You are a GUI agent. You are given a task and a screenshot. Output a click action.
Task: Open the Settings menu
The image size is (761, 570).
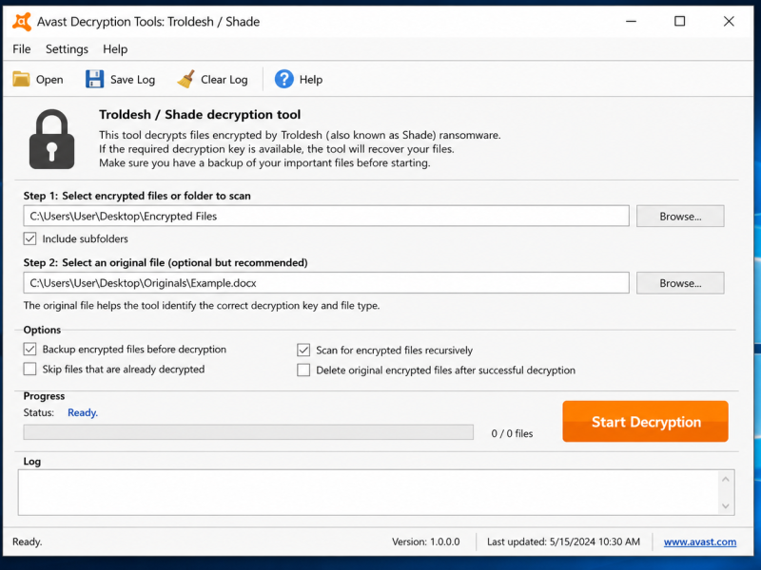pyautogui.click(x=67, y=49)
